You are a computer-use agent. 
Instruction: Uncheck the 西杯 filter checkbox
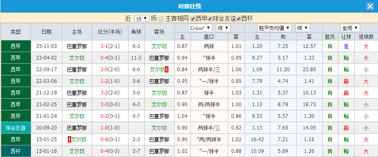[x=239, y=19]
